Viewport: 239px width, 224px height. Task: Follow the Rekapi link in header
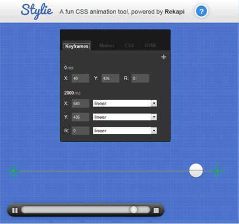(175, 12)
